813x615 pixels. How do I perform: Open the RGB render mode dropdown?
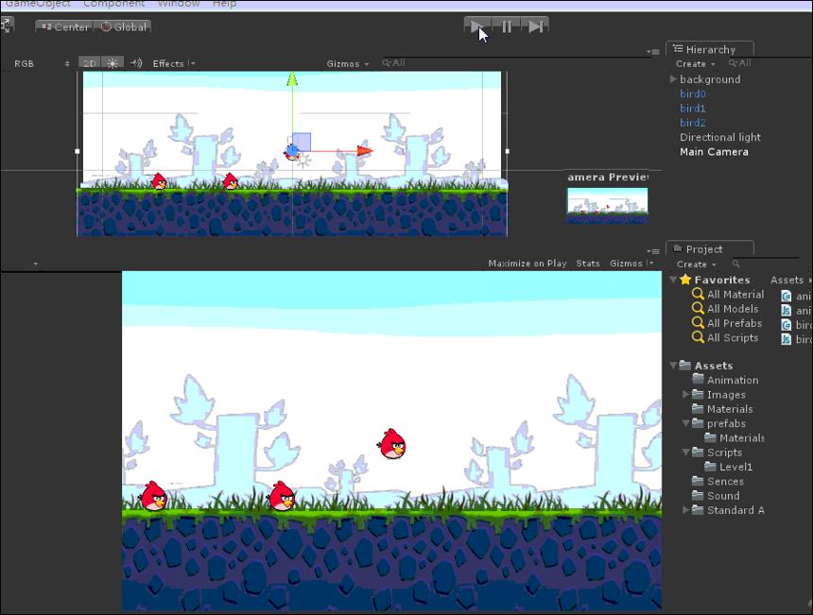pos(42,63)
